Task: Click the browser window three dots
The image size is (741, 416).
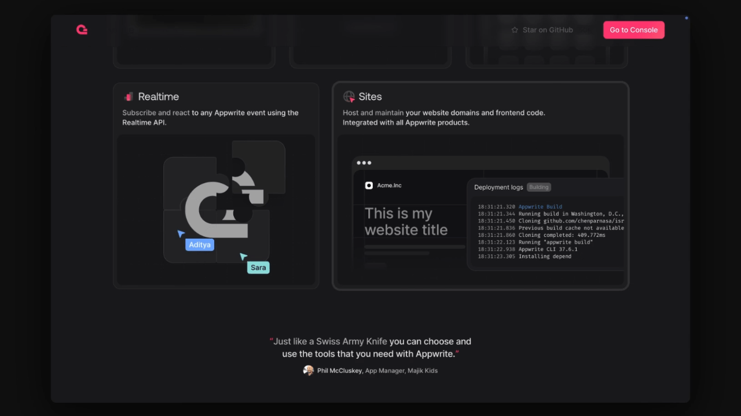Action: click(364, 163)
